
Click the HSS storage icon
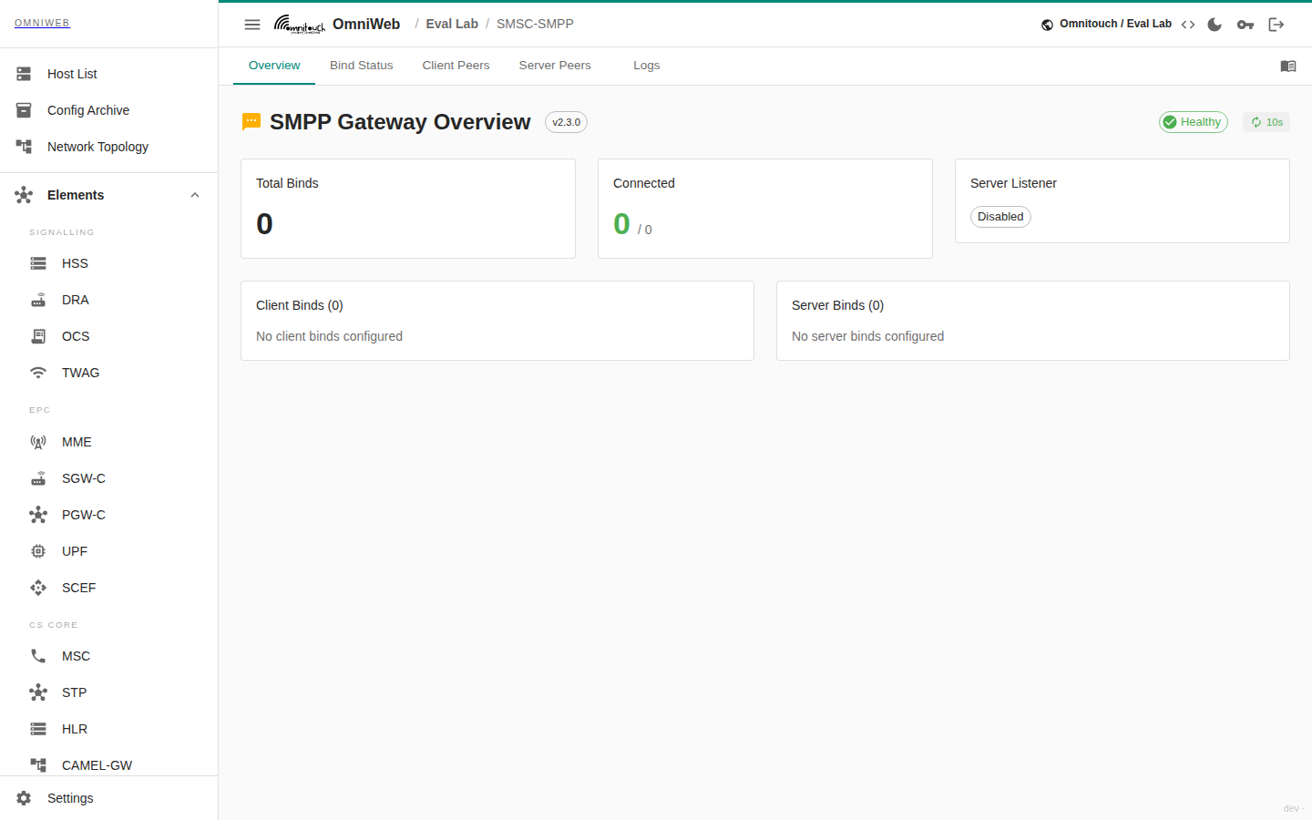click(x=38, y=263)
